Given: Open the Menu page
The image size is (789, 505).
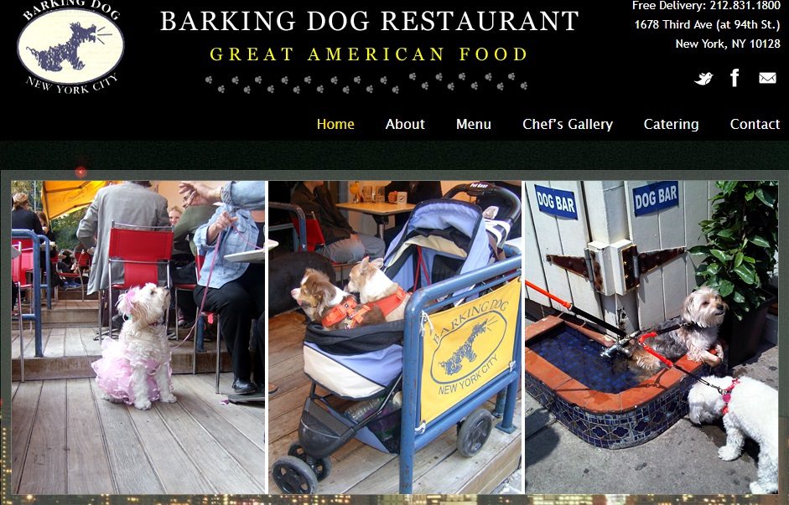Looking at the screenshot, I should tap(474, 124).
